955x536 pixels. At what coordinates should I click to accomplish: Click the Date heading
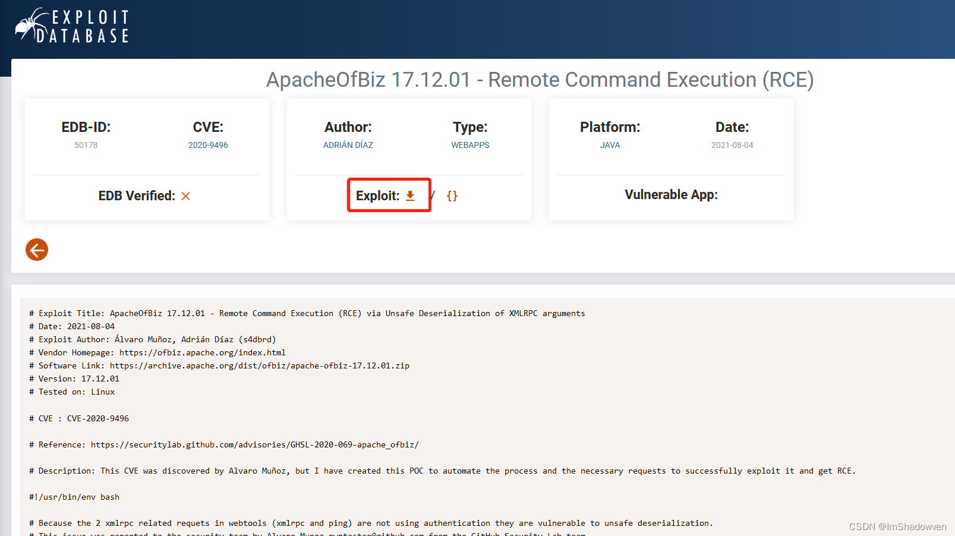pos(732,127)
